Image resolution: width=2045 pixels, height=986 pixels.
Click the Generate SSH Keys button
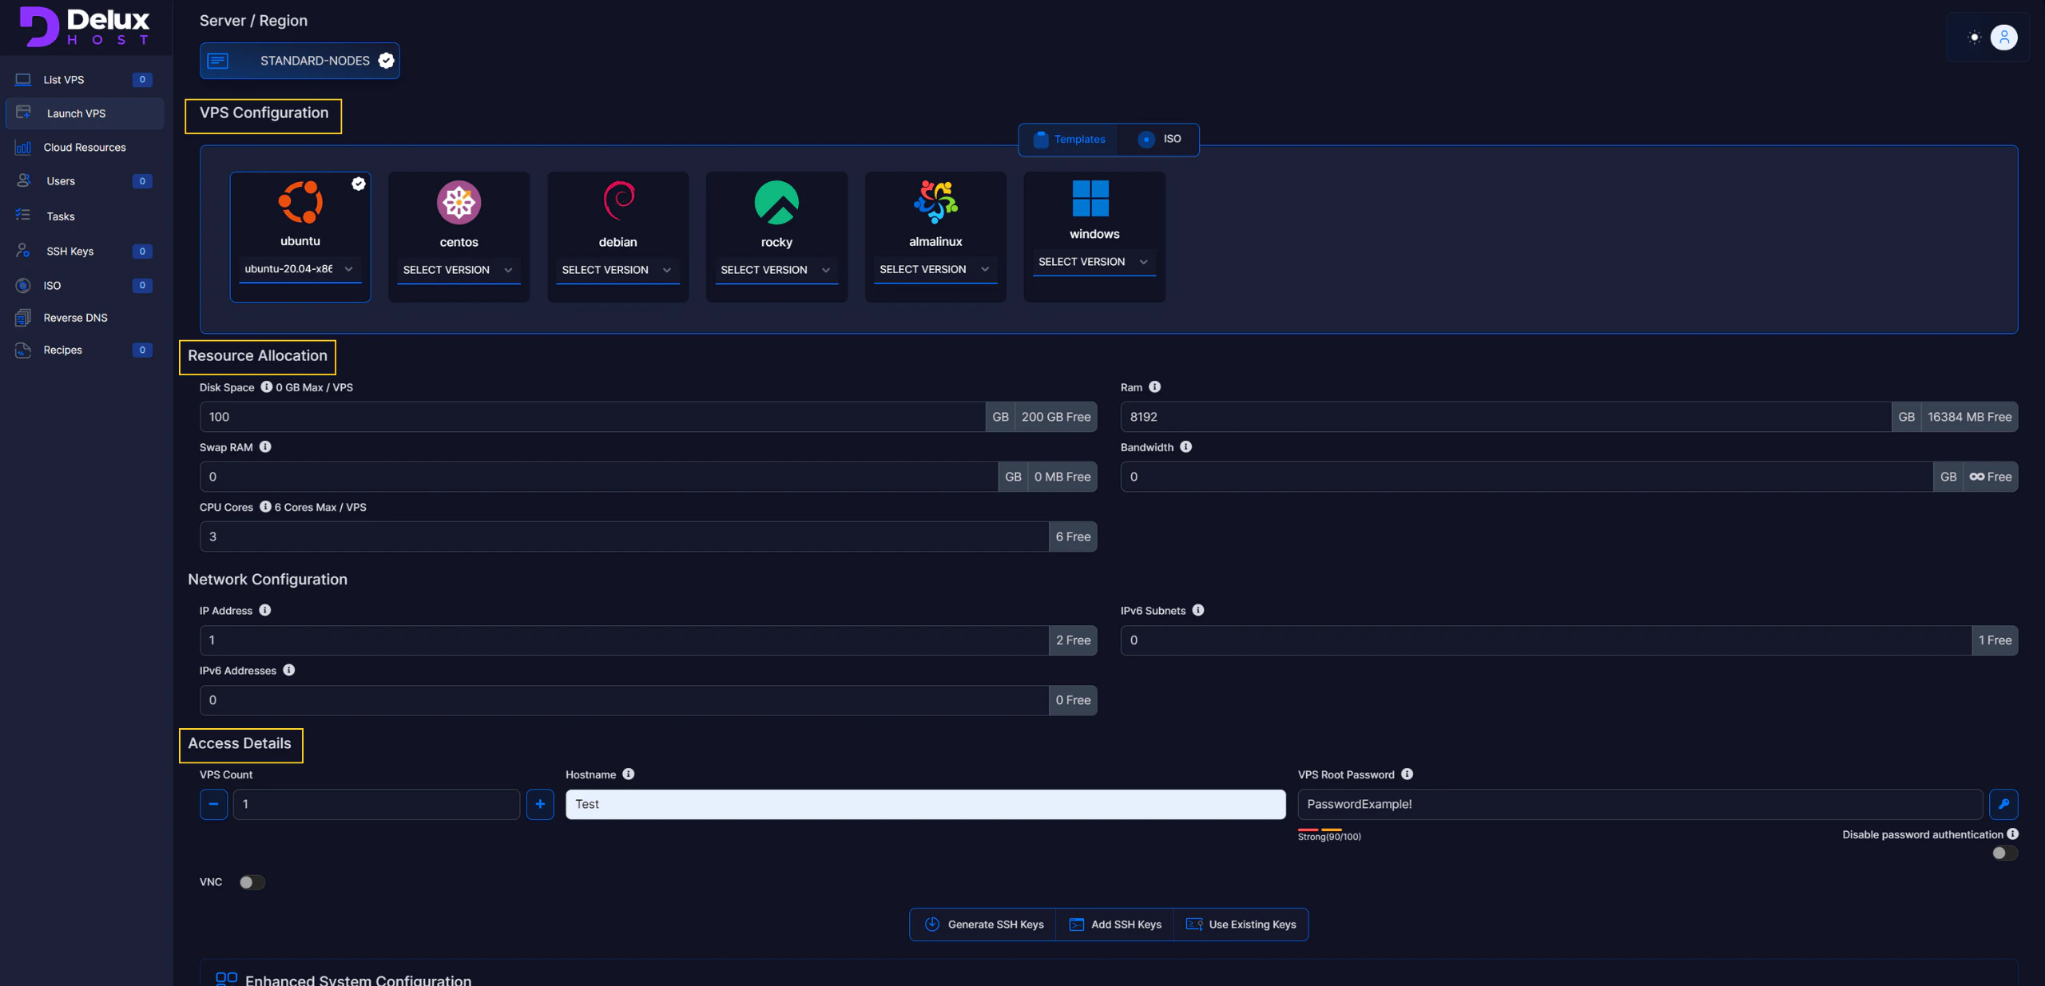983,925
